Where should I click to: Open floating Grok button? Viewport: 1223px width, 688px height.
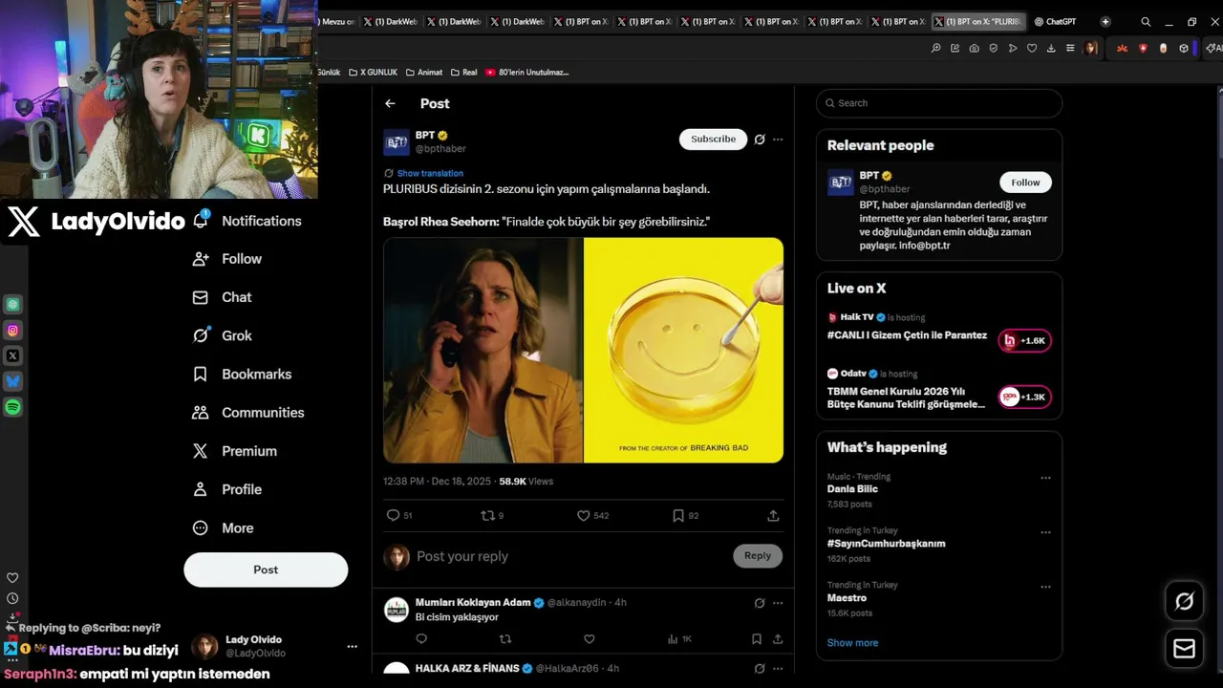click(1185, 601)
